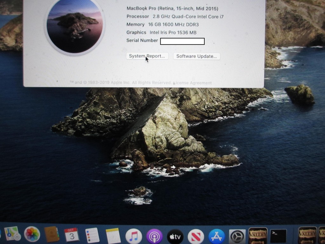Open the Notes app in the Dock

tap(113, 236)
